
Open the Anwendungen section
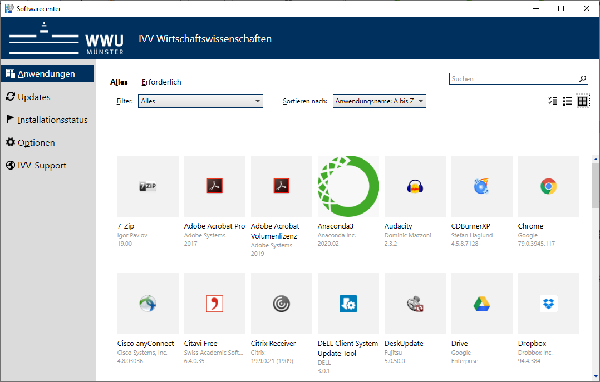pos(47,73)
